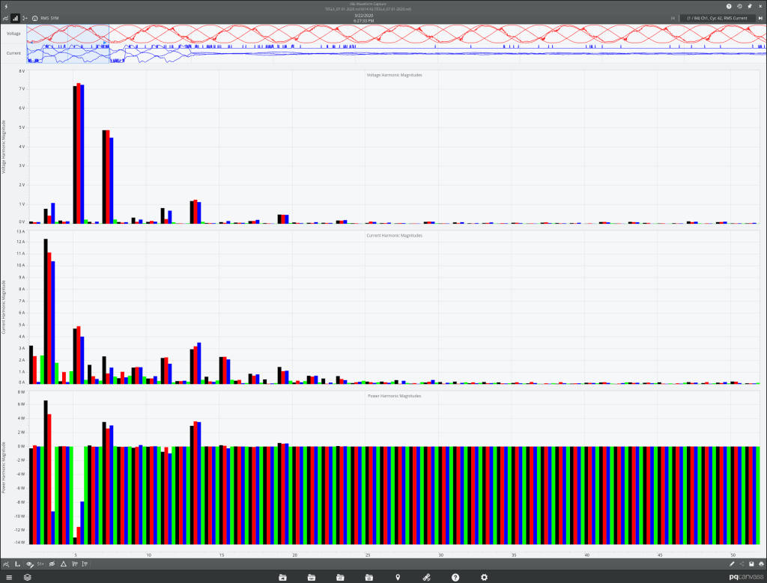
Task: Pin the waveform capture panel
Action: [x=750, y=6]
